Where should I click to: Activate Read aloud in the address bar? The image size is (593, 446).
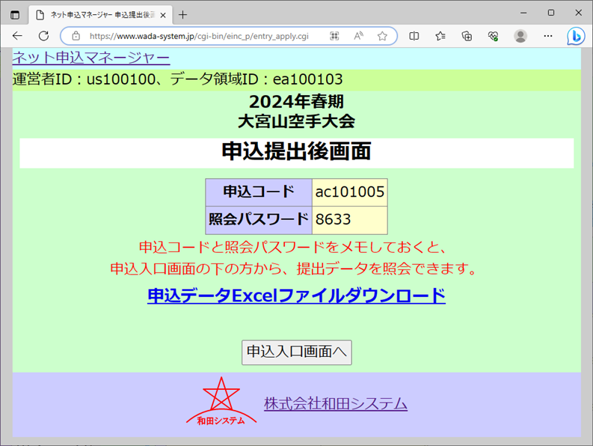358,36
